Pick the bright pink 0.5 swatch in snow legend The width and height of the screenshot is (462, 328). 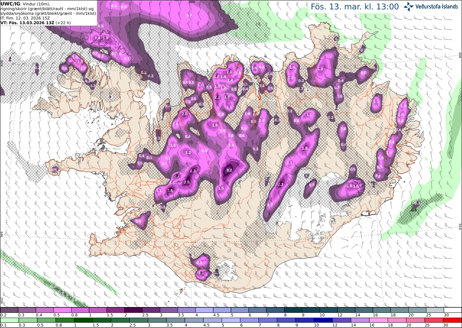point(62,310)
